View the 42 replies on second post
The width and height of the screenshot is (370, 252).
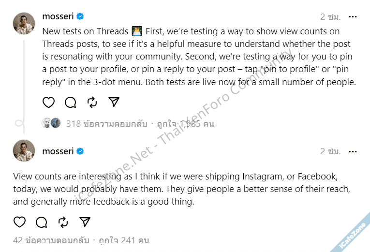click(53, 240)
